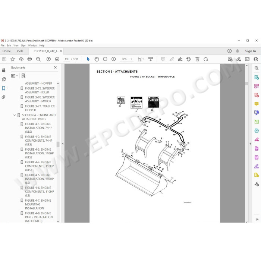Switch to the Tools tab
This screenshot has height=261, width=261.
(20, 51)
